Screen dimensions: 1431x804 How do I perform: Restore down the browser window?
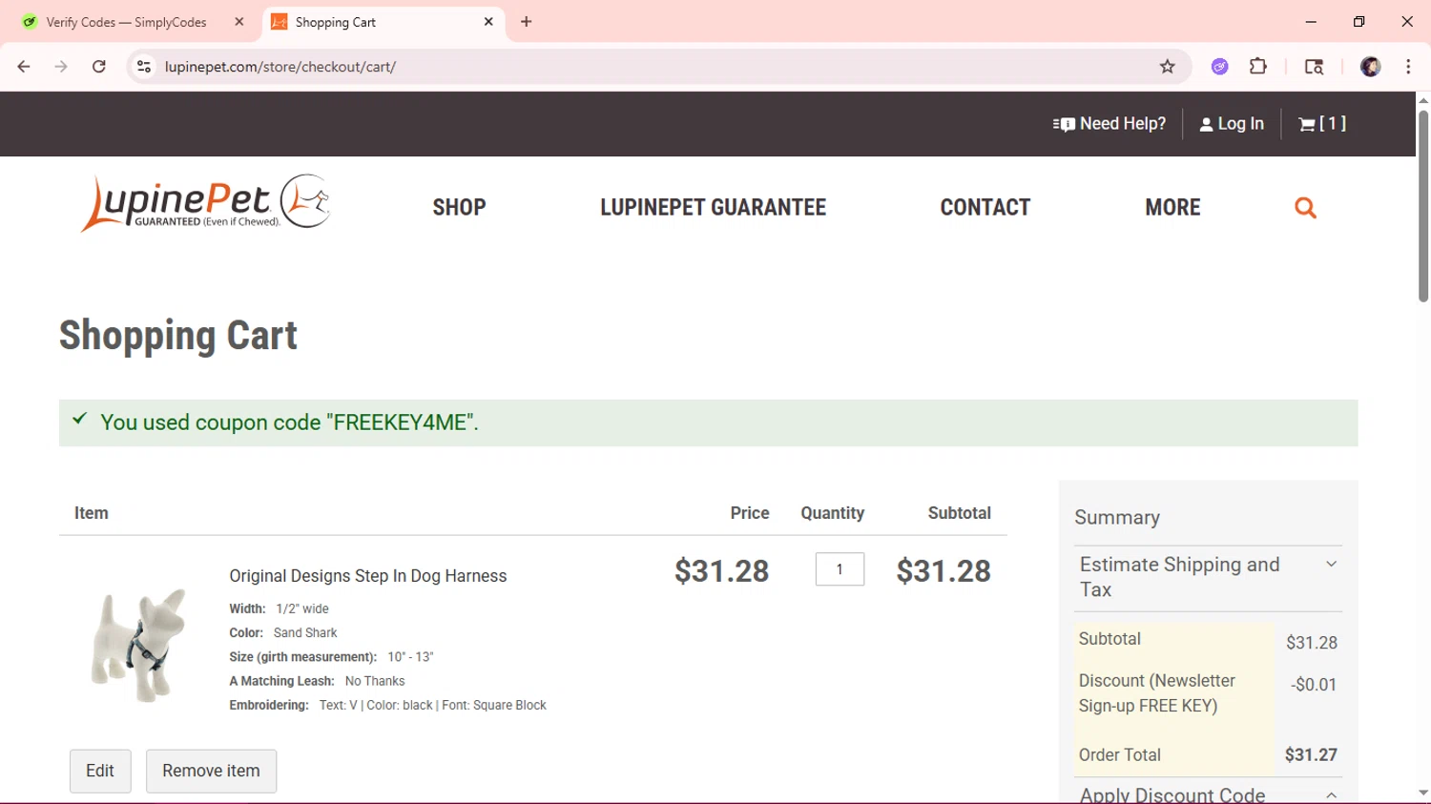point(1358,22)
